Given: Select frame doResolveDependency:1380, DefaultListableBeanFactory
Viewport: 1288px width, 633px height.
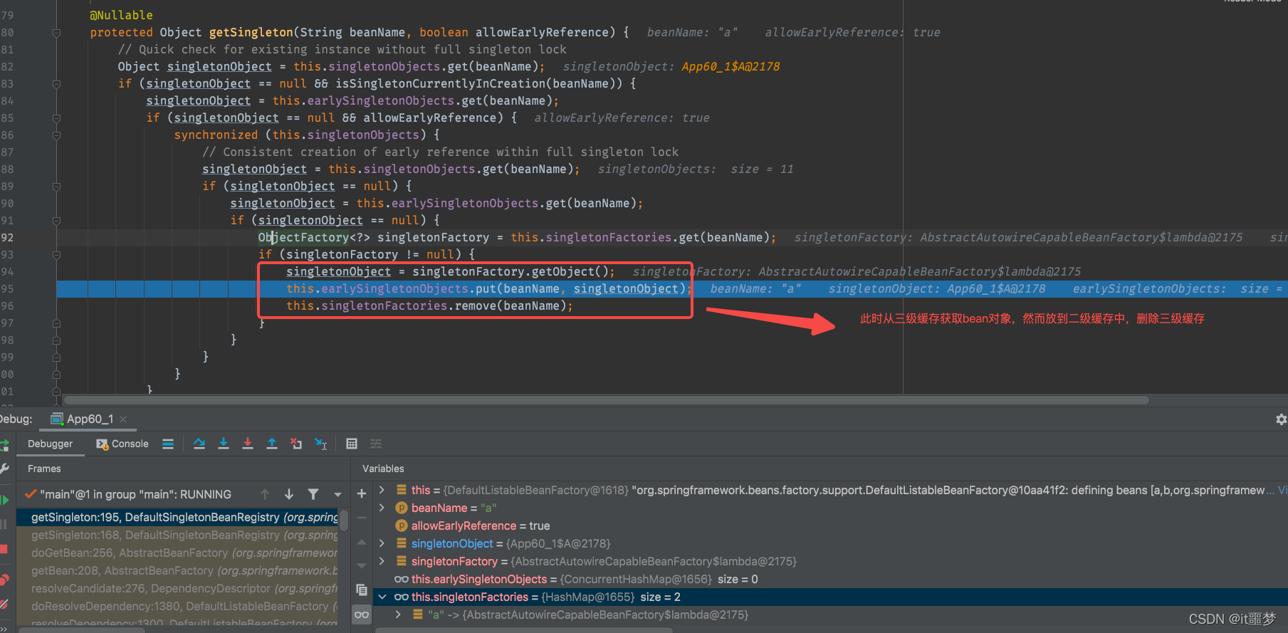Looking at the screenshot, I should coord(177,607).
